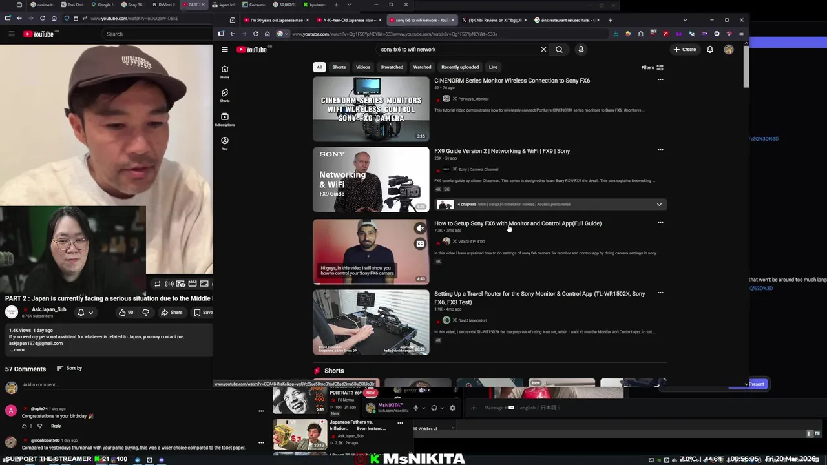Click the Discord message attach plus button

click(x=474, y=408)
